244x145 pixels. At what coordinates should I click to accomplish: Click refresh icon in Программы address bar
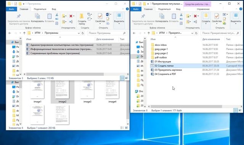coord(83,33)
